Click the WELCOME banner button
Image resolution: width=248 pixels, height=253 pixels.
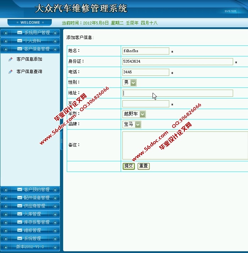[x=30, y=22]
